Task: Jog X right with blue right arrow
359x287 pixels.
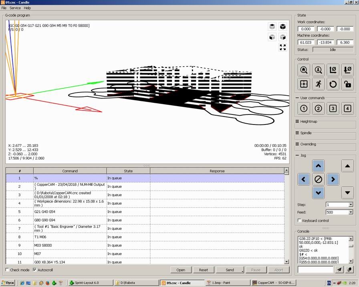Action: [x=333, y=179]
